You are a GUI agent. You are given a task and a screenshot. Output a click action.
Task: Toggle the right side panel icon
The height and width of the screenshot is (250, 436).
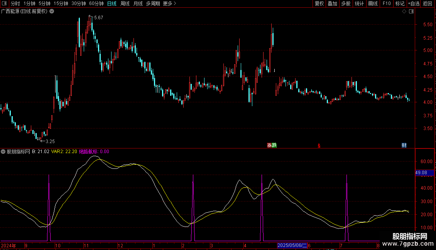411,12
